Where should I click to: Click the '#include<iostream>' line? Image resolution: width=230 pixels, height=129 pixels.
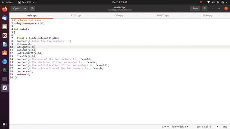coord(27,20)
